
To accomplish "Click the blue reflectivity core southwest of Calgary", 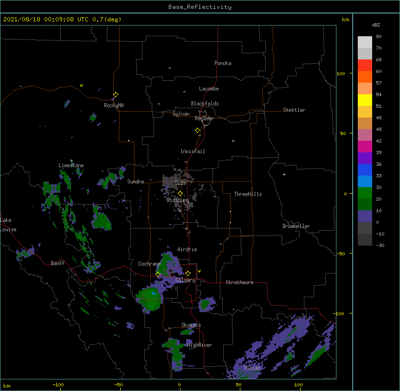I will (x=154, y=293).
